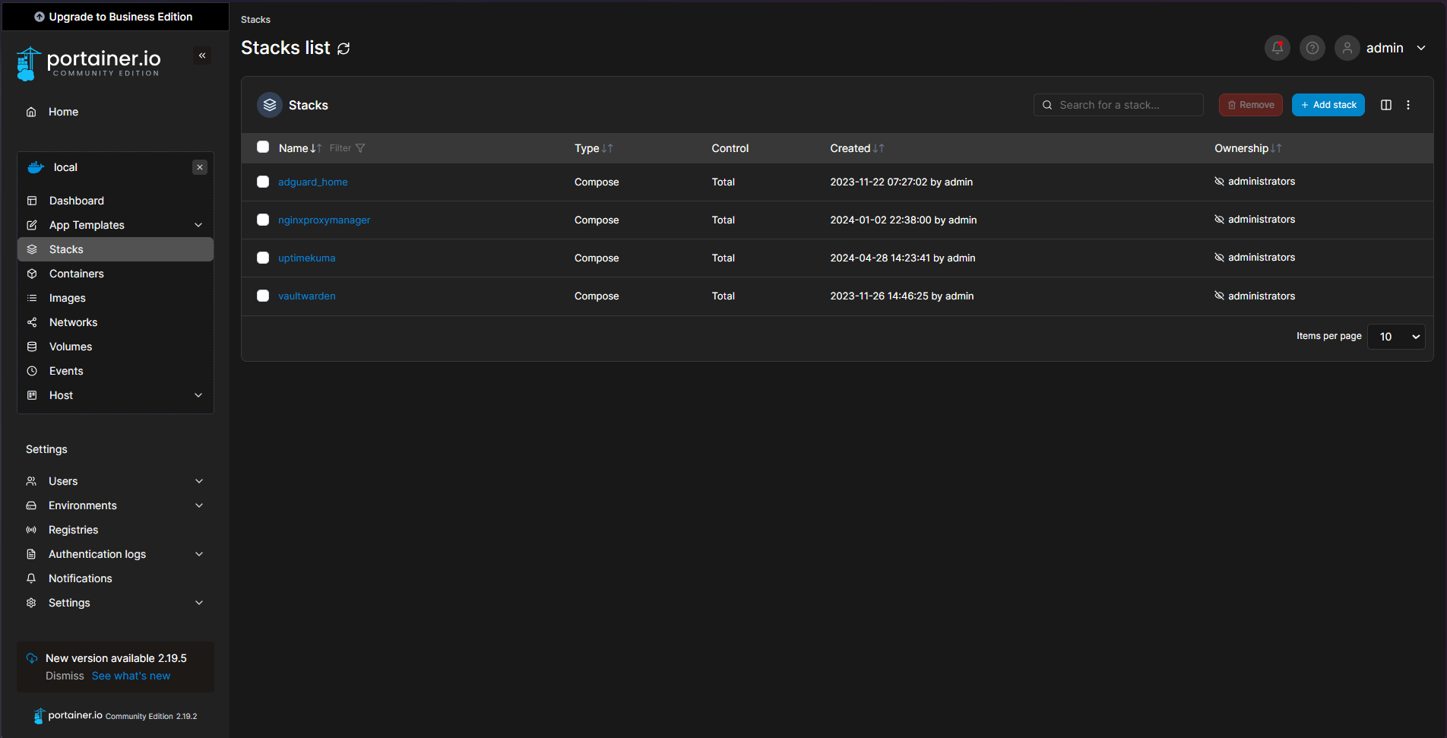Screen dimensions: 1447x738
Task: Click the stack search field
Action: pos(1118,104)
